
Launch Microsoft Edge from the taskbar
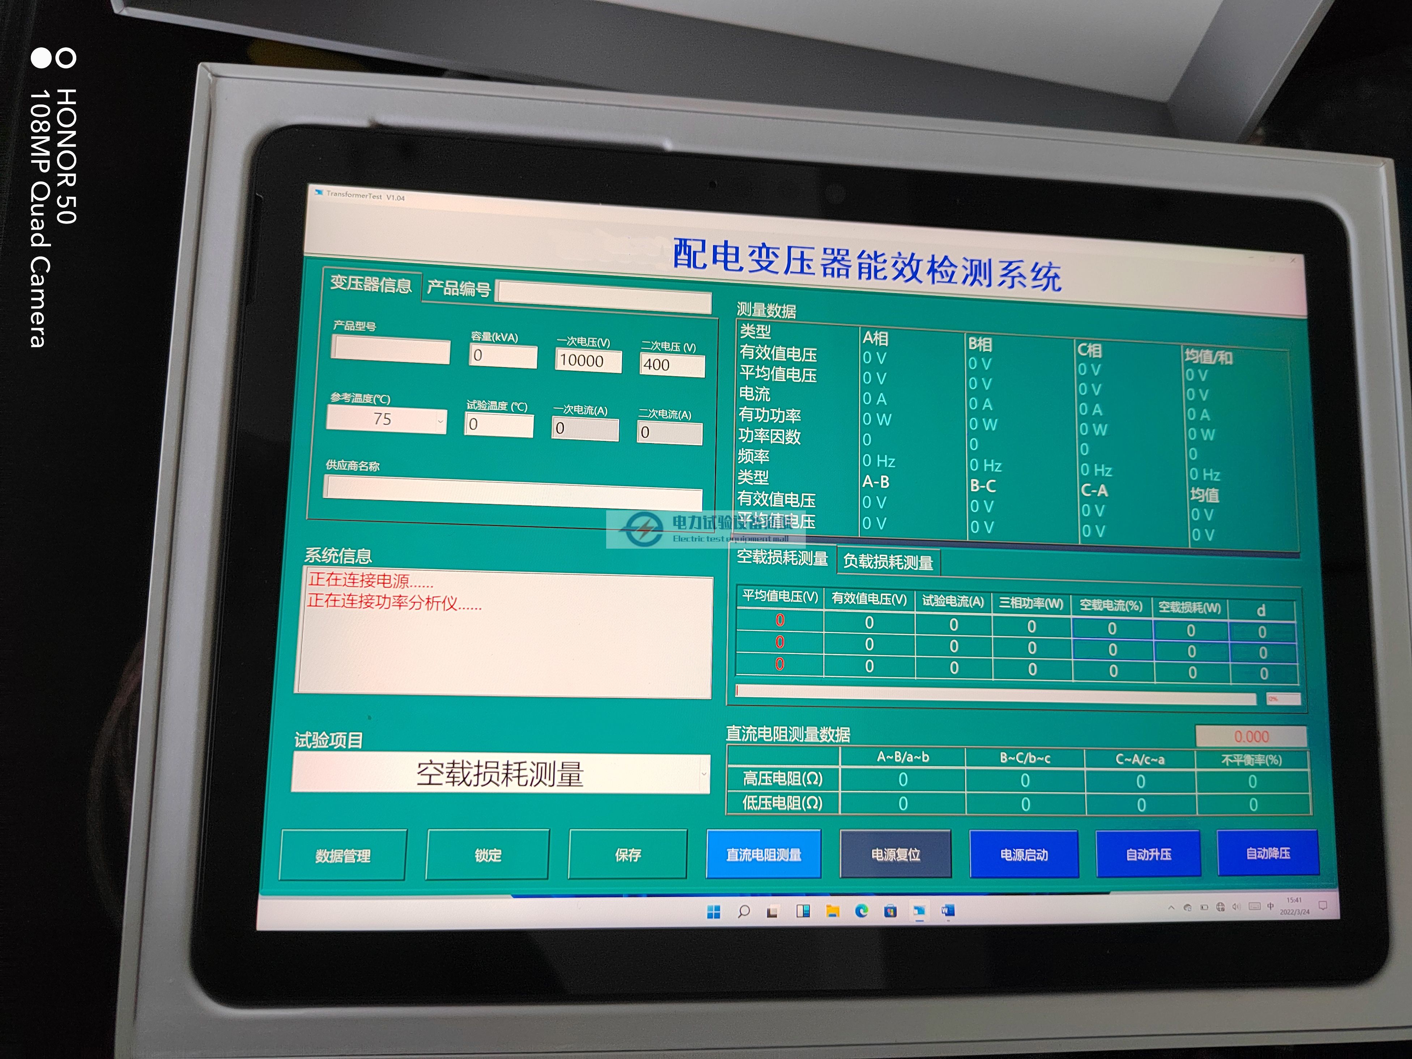862,911
